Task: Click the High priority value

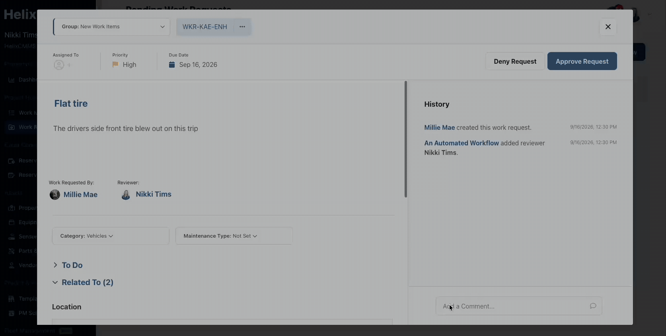Action: click(x=129, y=64)
